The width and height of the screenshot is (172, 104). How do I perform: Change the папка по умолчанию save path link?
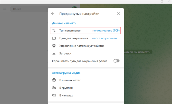coord(106,38)
